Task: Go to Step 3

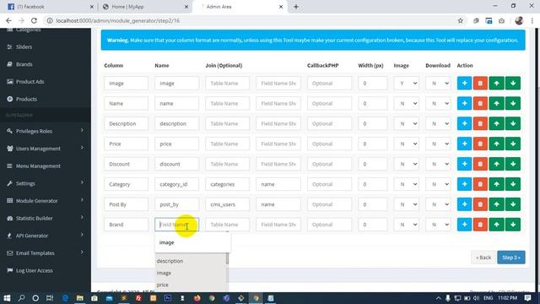Action: coord(511,258)
